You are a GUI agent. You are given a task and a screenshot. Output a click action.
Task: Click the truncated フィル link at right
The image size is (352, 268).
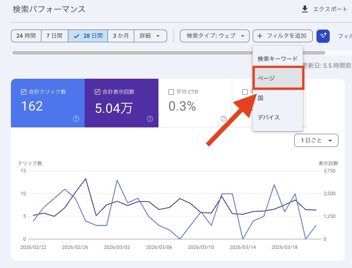tap(345, 36)
